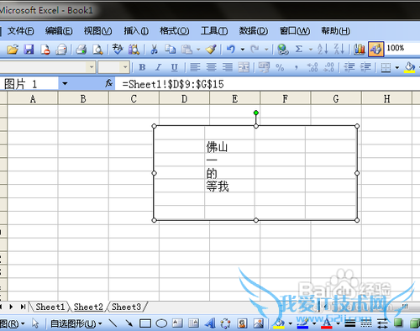420x331 pixels.
Task: Decrease decimal places
Action: click(328, 67)
